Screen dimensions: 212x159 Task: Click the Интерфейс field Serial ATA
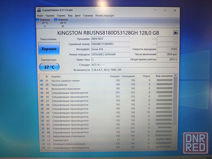coord(110,49)
